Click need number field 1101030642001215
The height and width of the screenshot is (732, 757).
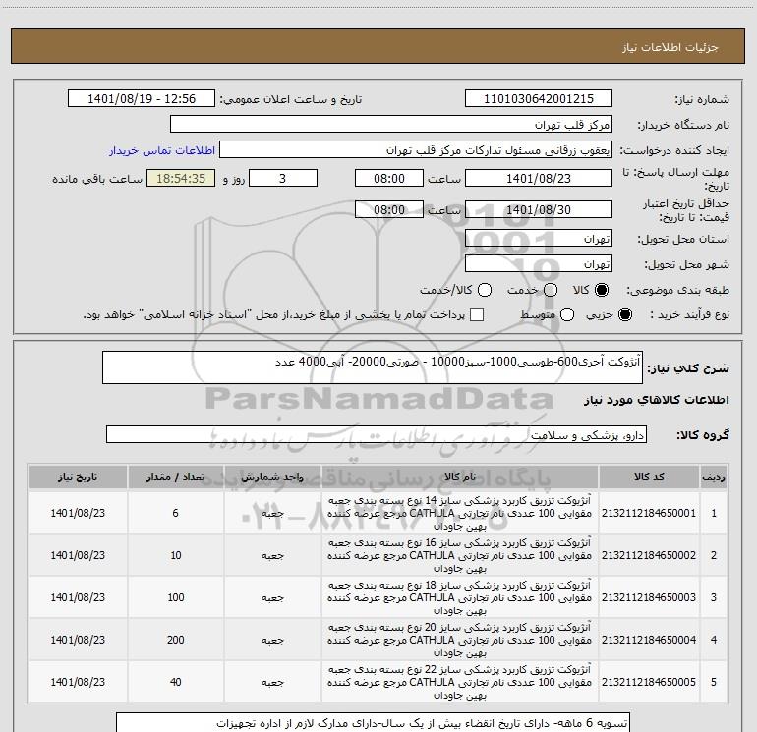coord(539,98)
